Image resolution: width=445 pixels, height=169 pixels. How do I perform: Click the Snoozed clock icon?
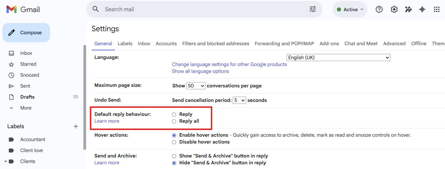(11, 75)
